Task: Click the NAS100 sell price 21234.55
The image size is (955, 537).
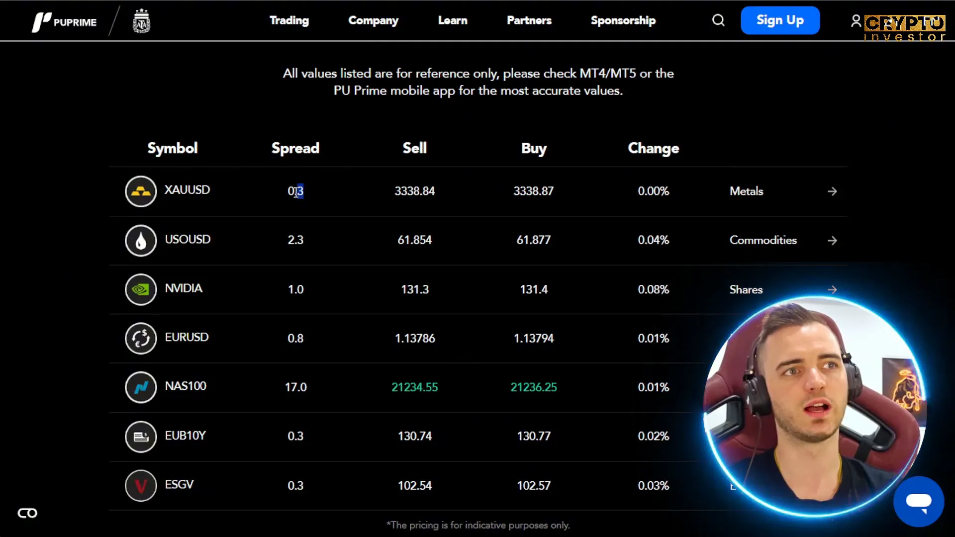Action: pos(415,387)
